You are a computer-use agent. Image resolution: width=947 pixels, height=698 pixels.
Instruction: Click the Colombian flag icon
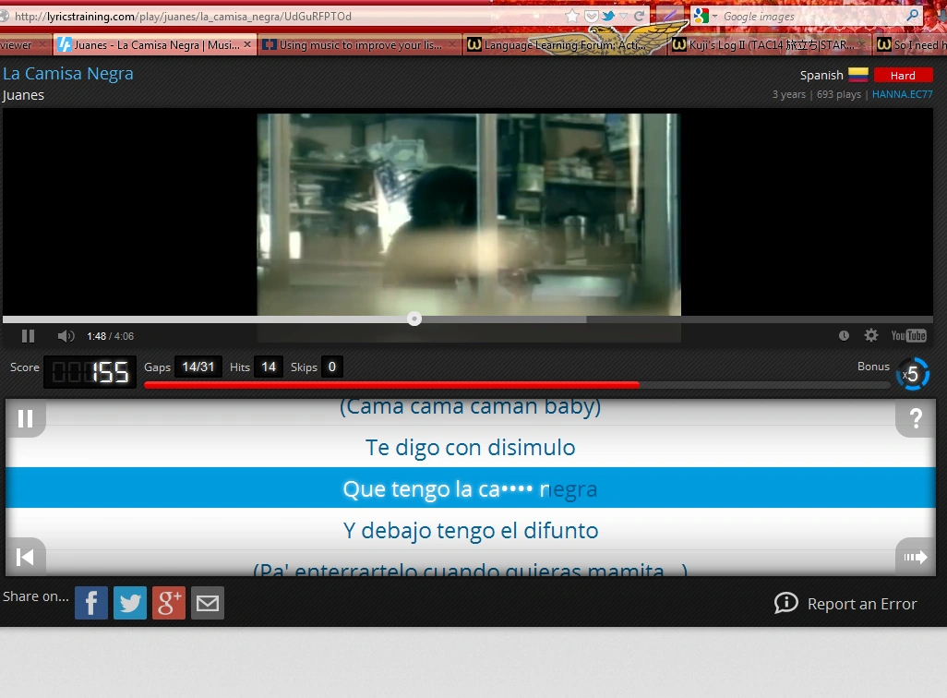point(858,75)
